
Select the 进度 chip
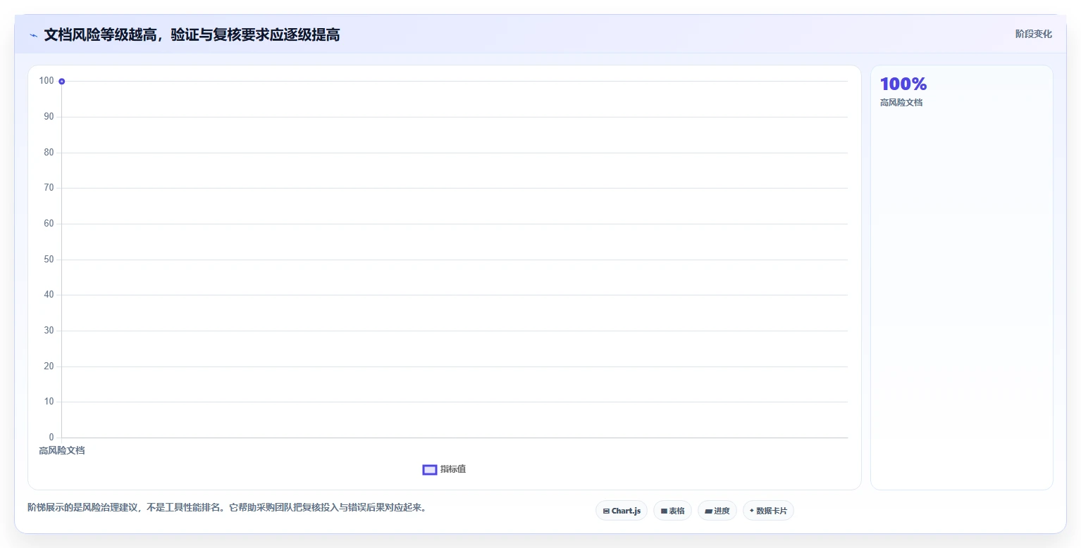click(x=717, y=511)
